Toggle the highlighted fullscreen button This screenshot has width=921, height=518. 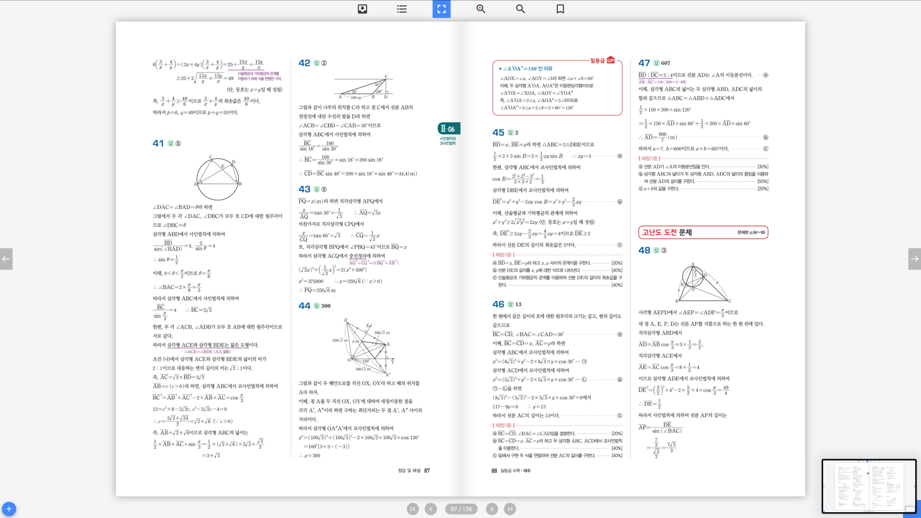click(442, 9)
